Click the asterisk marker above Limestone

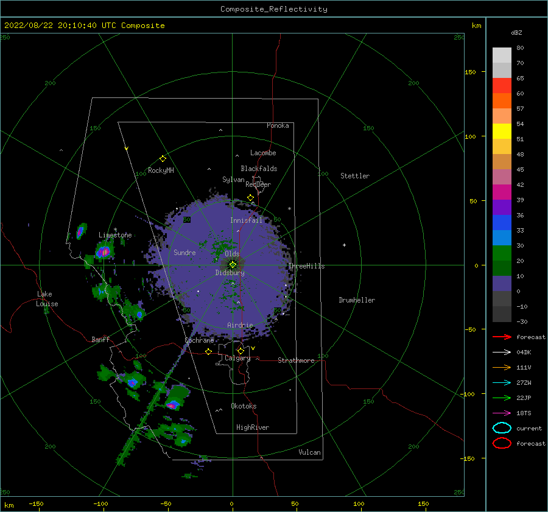point(115,230)
